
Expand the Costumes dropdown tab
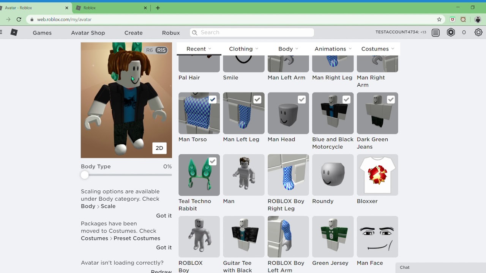[x=378, y=49]
